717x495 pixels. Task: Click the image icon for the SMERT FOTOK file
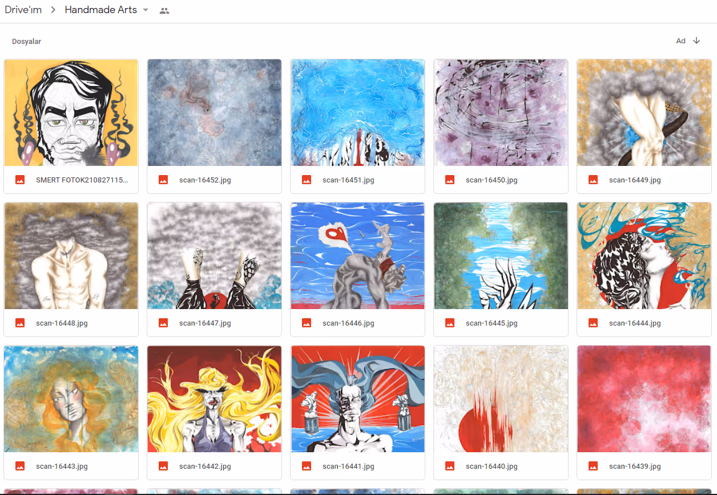click(20, 180)
